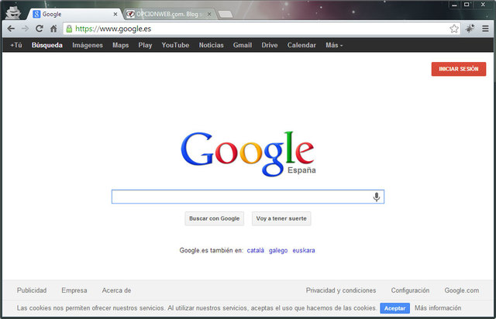The width and height of the screenshot is (496, 319).
Task: Open the Acerca de footer link
Action: tap(116, 290)
